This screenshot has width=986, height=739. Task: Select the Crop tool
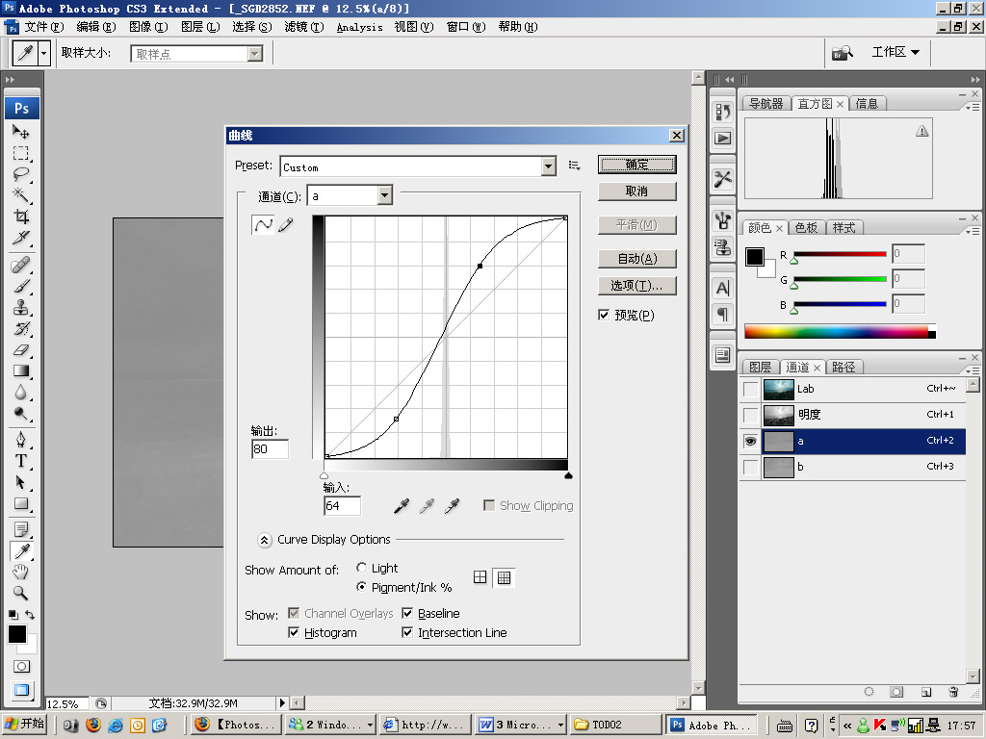pyautogui.click(x=21, y=217)
